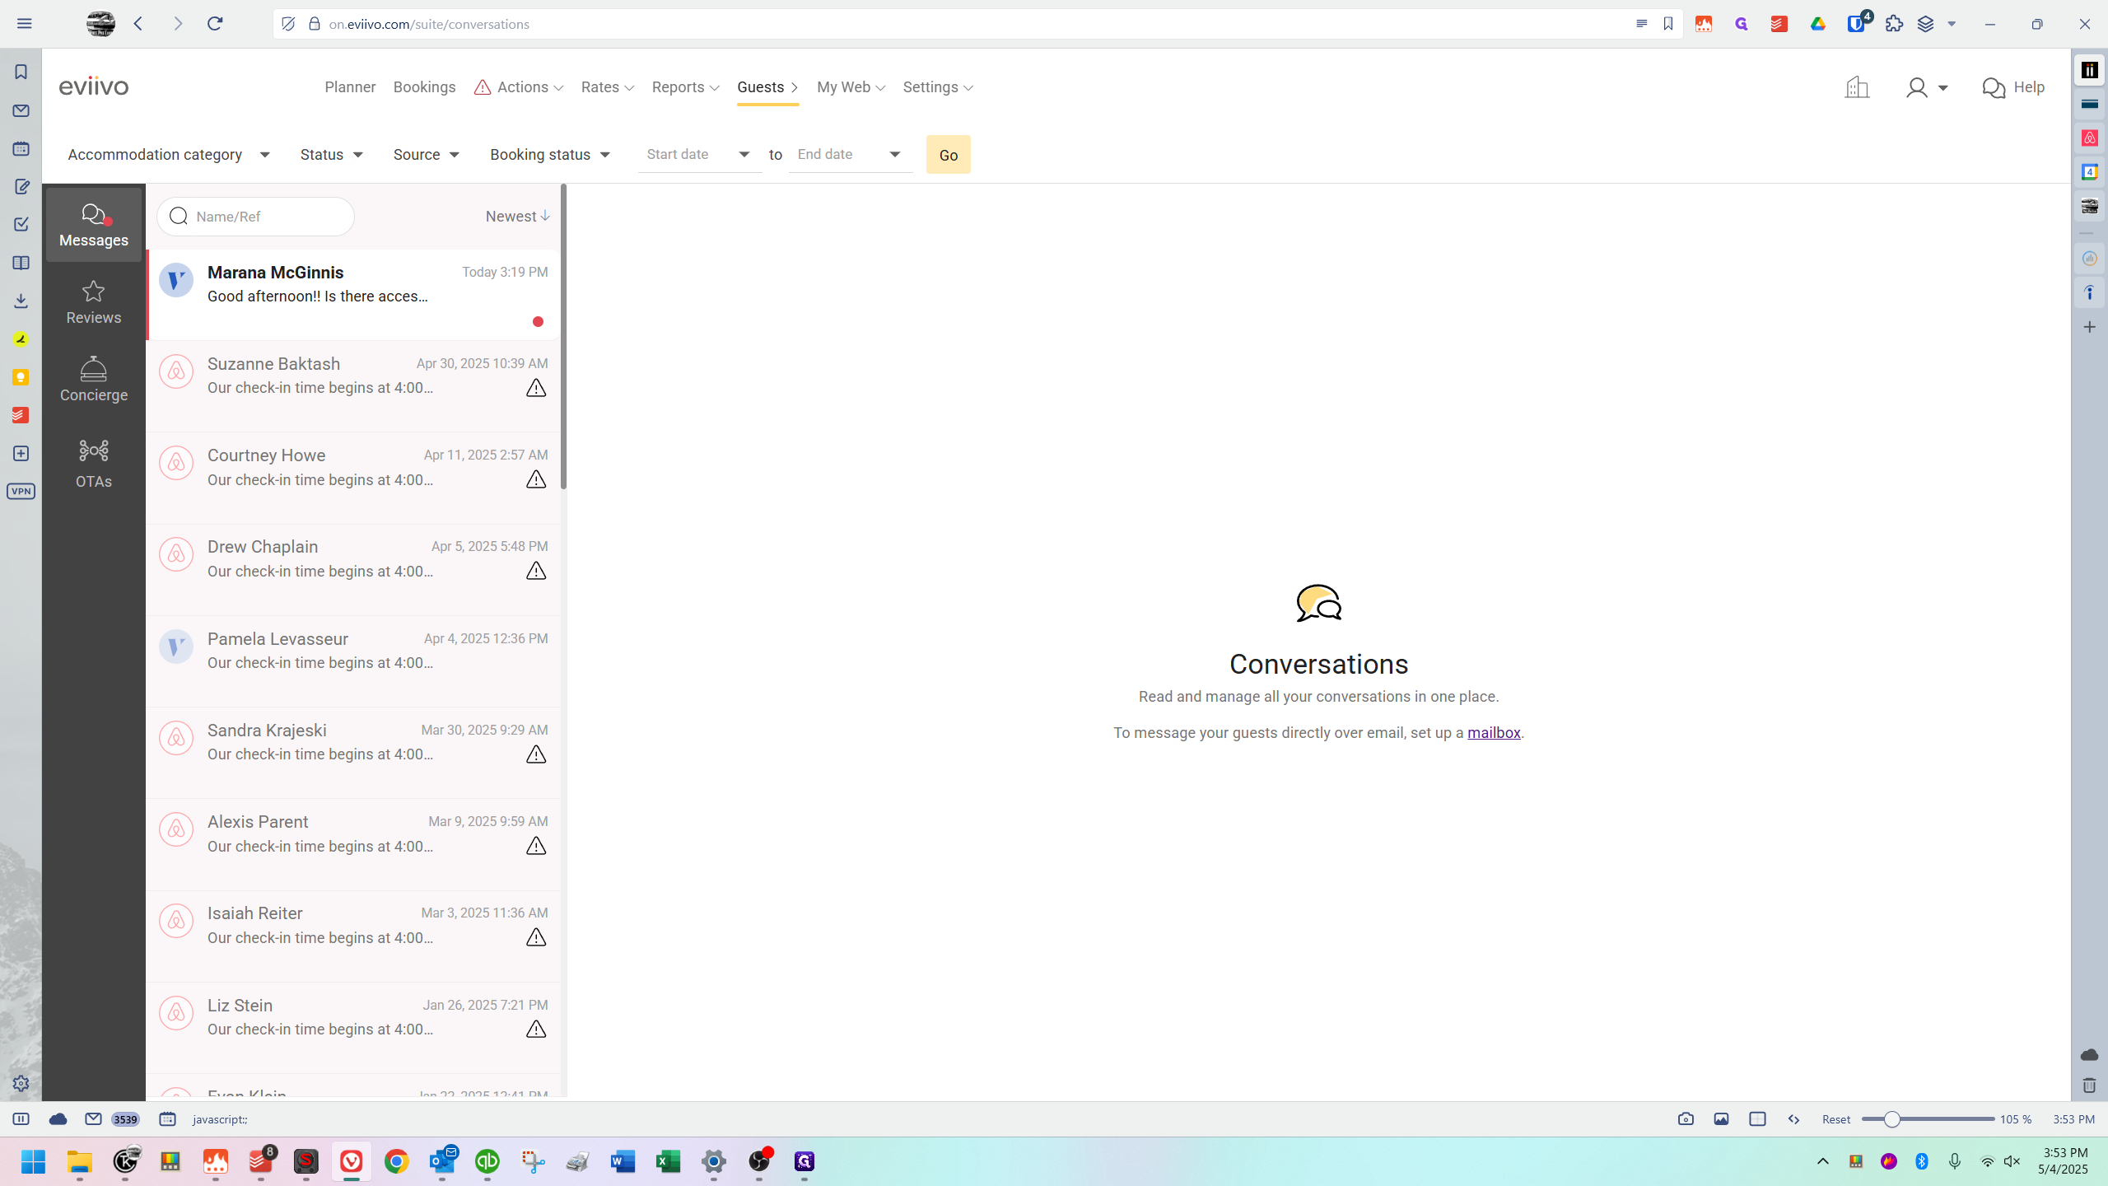Open Excel from the taskbar
The image size is (2108, 1186).
click(x=669, y=1161)
